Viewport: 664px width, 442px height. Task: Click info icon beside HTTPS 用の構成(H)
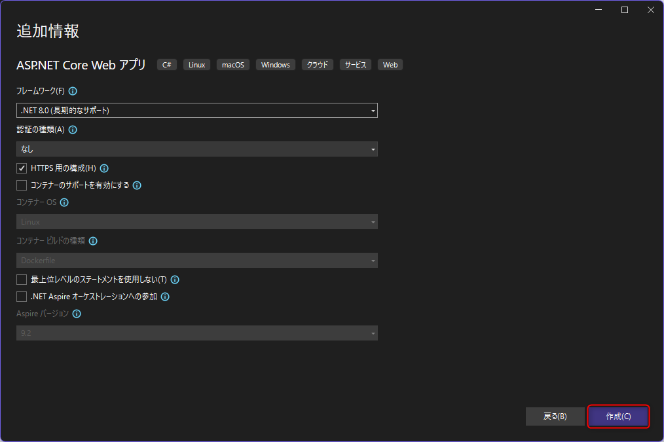[x=104, y=168]
